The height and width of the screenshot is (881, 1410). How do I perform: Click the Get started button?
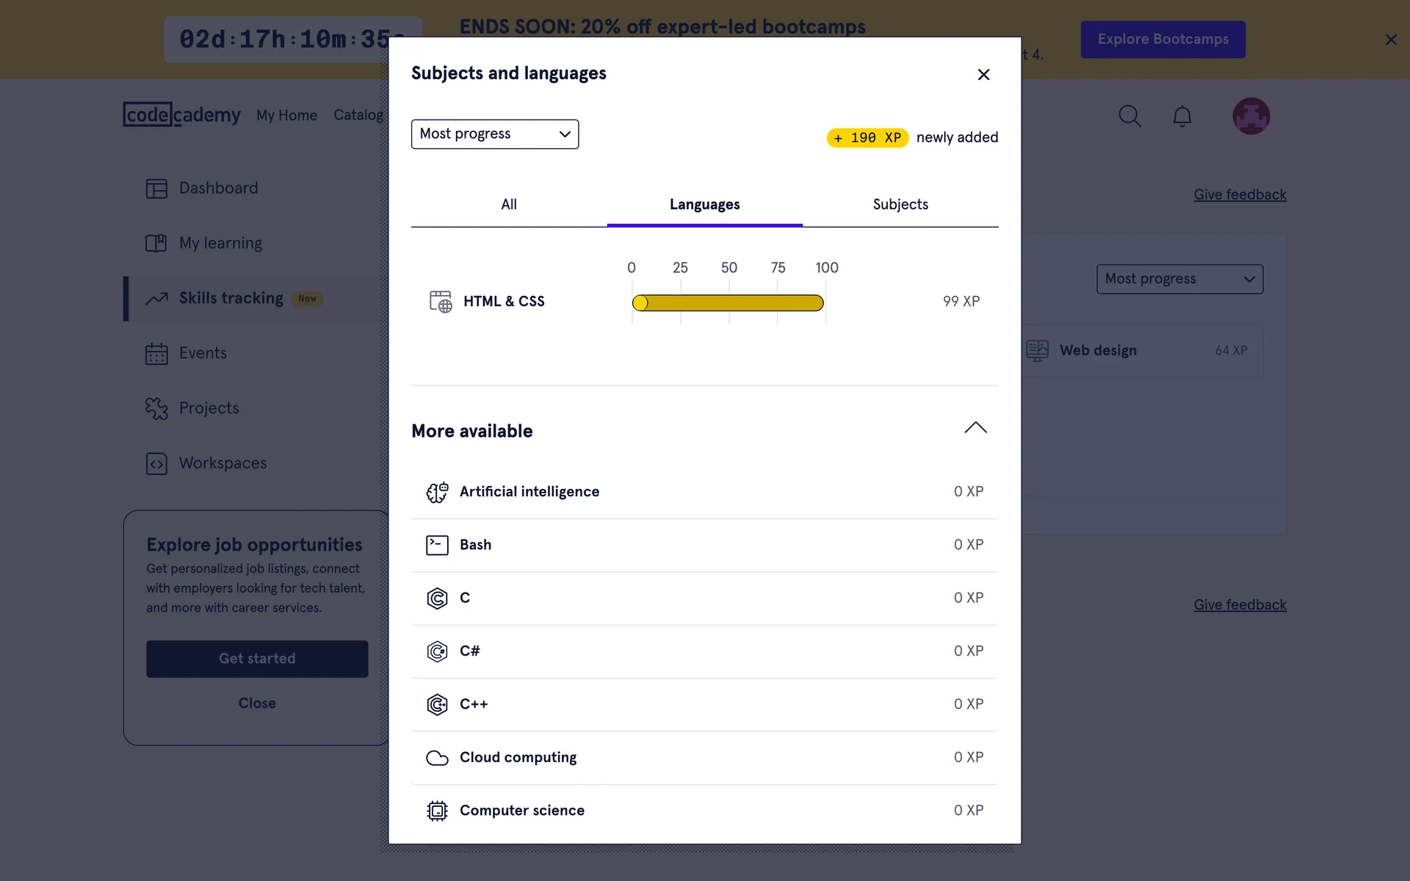(x=257, y=659)
